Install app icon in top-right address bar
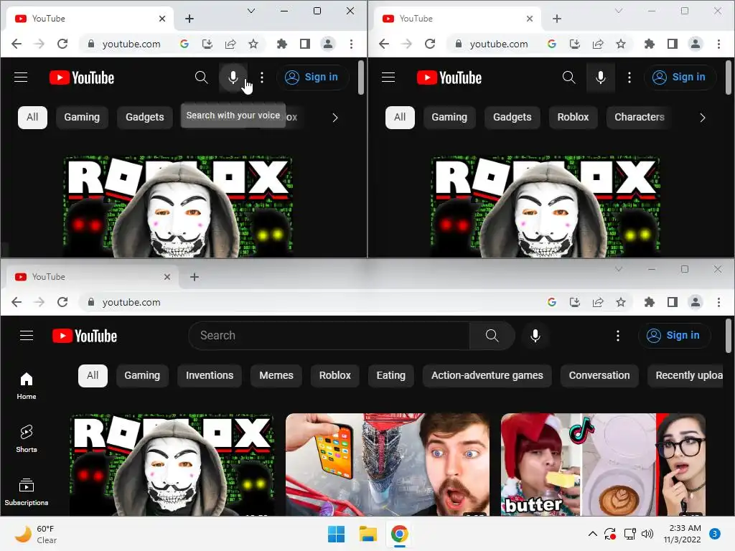The height and width of the screenshot is (551, 735). (575, 44)
